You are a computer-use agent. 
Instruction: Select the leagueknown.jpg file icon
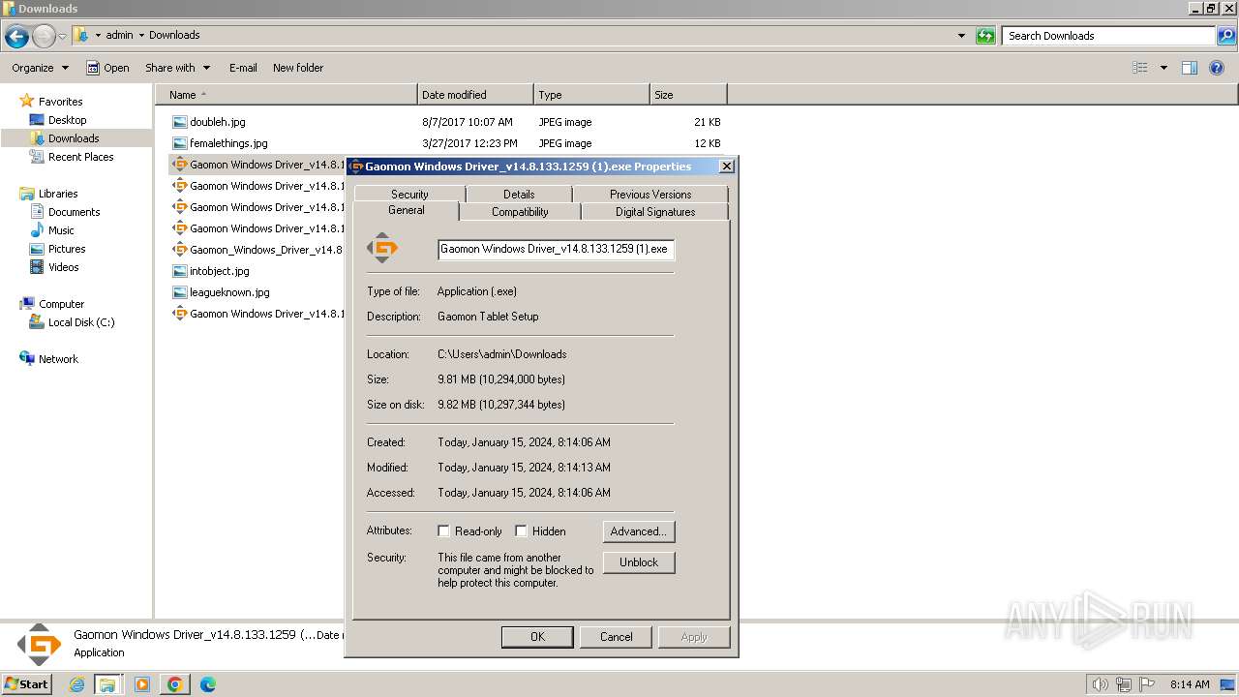coord(179,292)
